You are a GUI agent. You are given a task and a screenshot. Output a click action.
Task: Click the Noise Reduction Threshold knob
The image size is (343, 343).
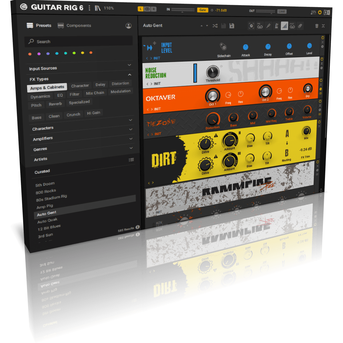pos(213,72)
